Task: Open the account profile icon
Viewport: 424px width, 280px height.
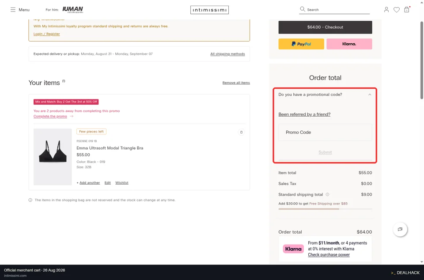Action: [386, 10]
